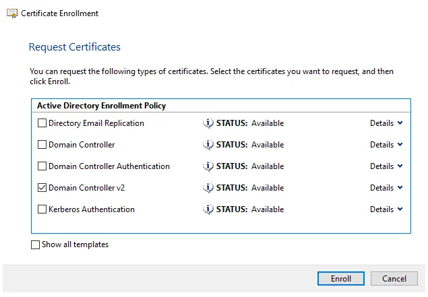The width and height of the screenshot is (428, 297).
Task: Enable Show all templates option
Action: tap(36, 245)
